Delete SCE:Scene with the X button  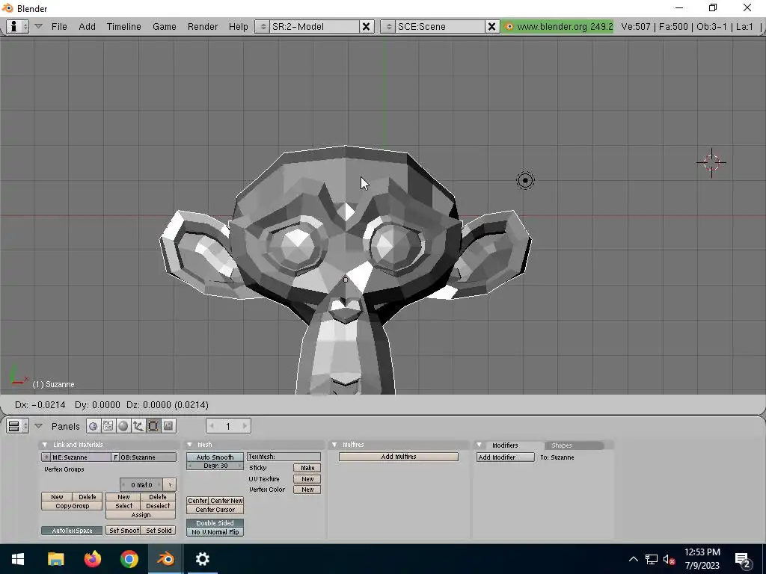point(492,26)
